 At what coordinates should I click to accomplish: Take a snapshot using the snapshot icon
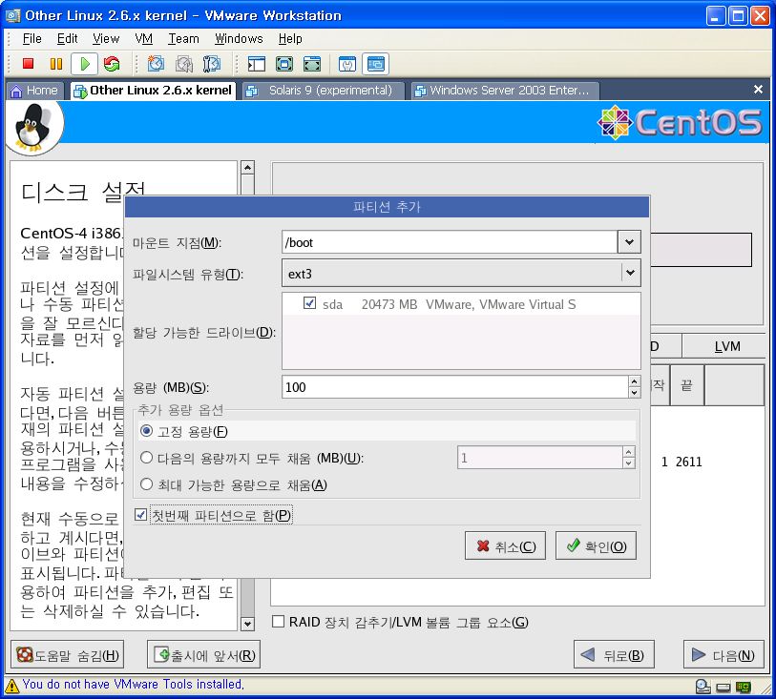tap(156, 64)
